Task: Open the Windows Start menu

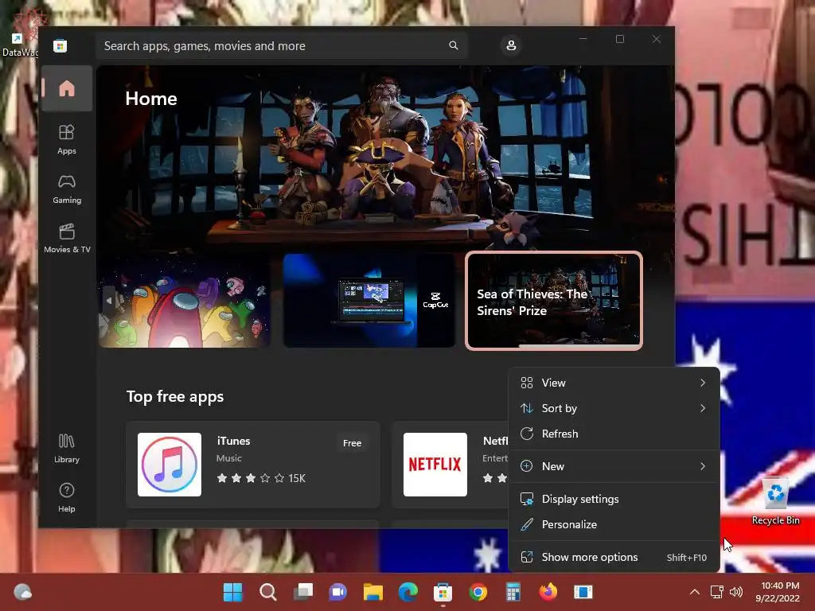Action: pos(233,592)
